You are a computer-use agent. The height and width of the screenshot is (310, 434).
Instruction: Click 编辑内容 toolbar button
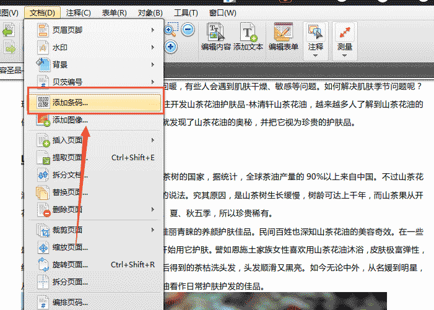click(x=216, y=37)
